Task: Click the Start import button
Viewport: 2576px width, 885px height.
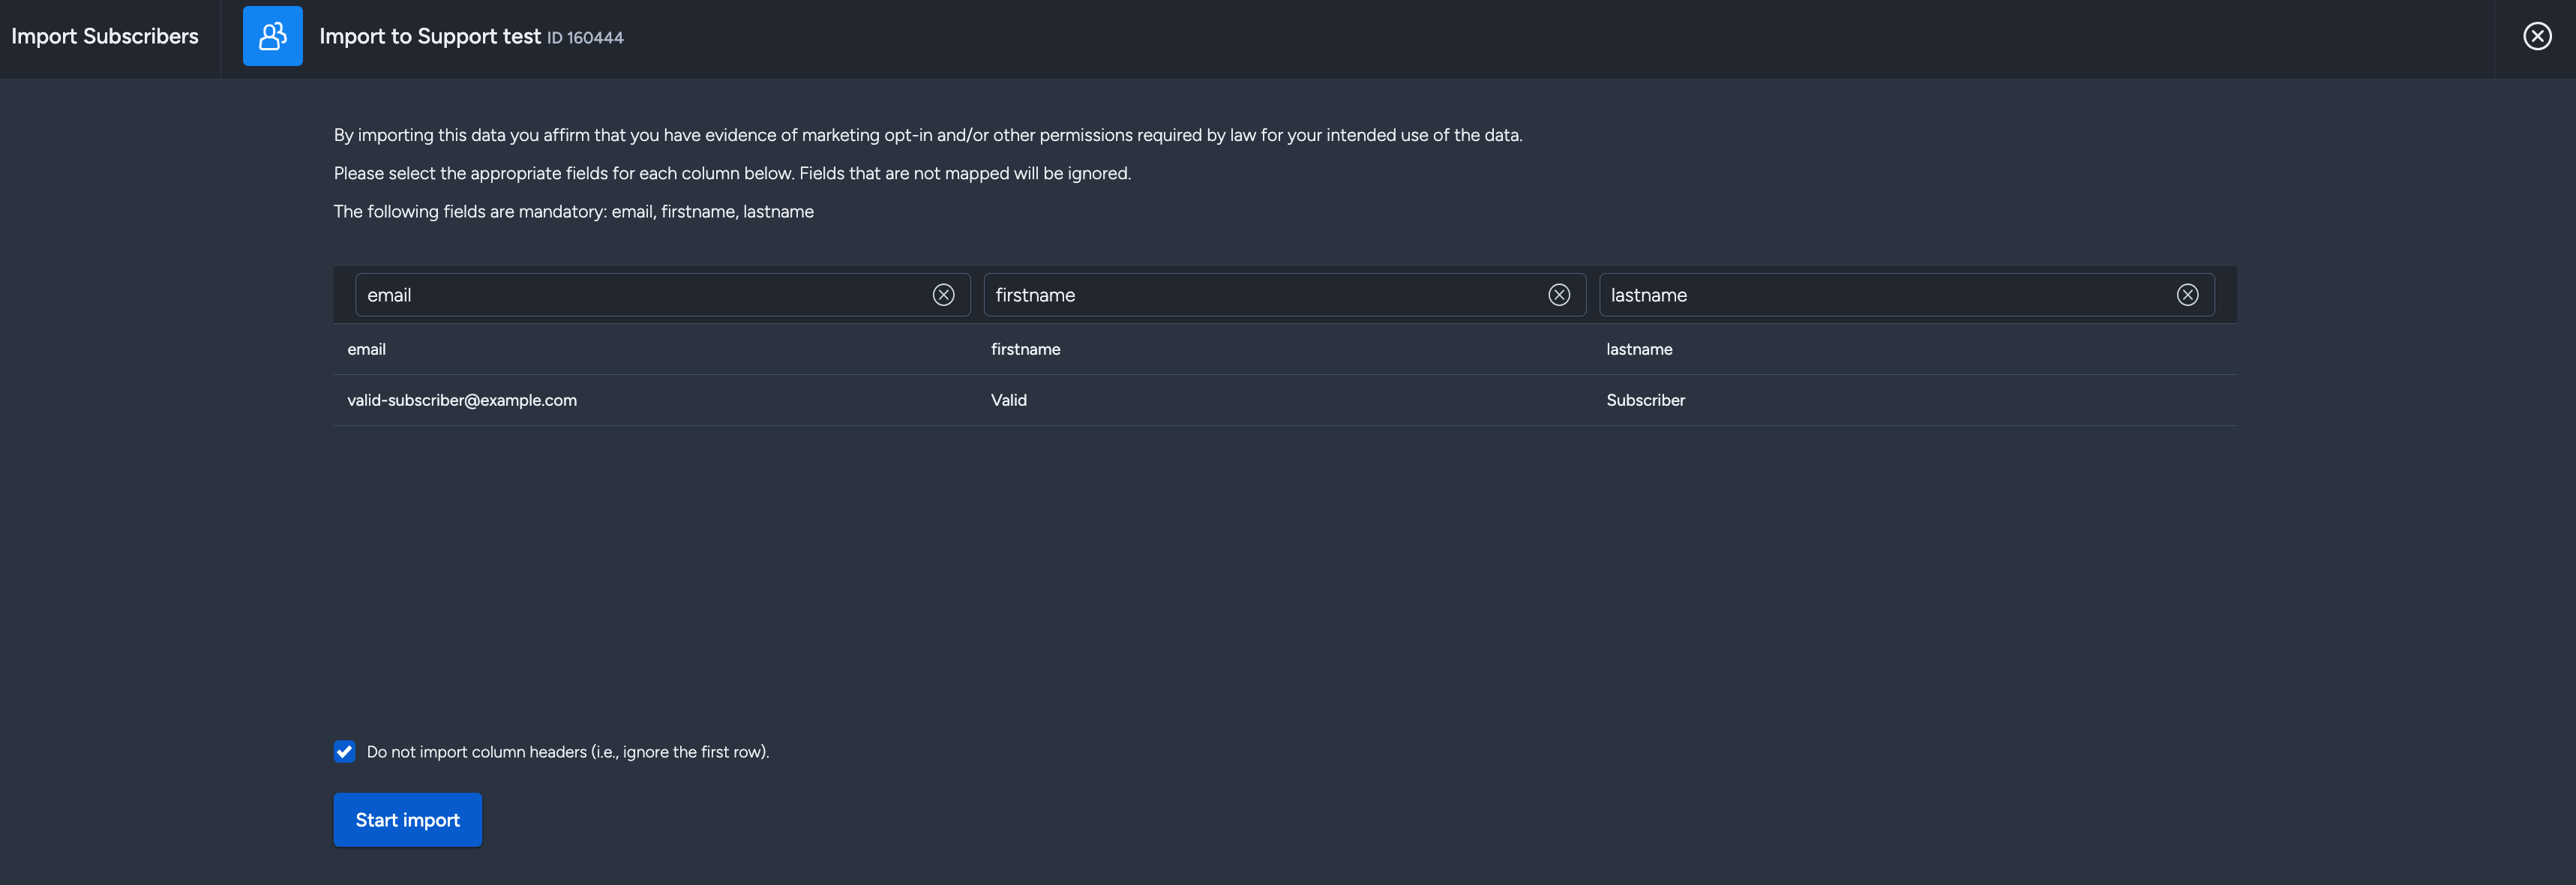Action: pyautogui.click(x=408, y=820)
